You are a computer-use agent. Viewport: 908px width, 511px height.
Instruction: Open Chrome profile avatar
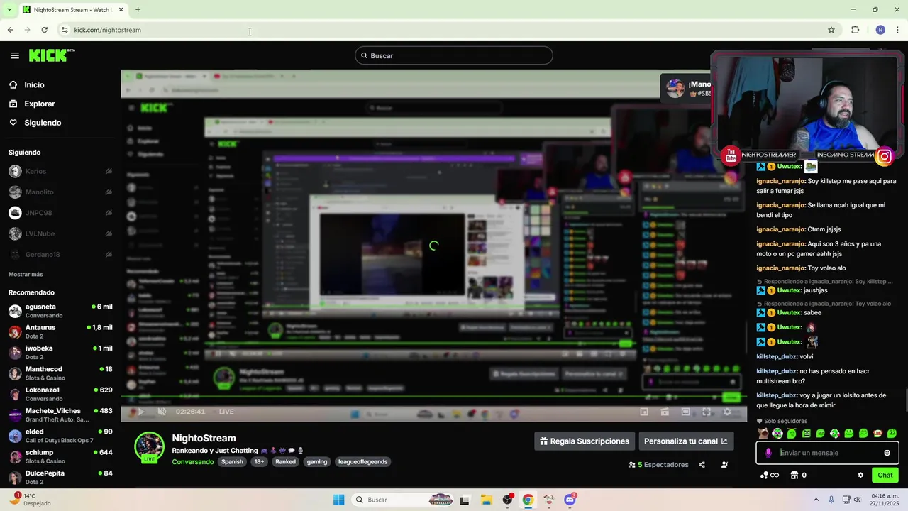pos(880,30)
